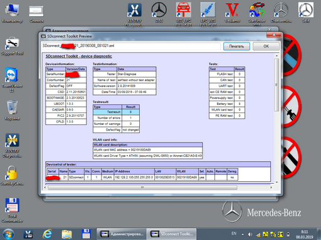Click the 'BOOTIMAGE' version row
Screen dimensions: 321x240
[x=66, y=98]
